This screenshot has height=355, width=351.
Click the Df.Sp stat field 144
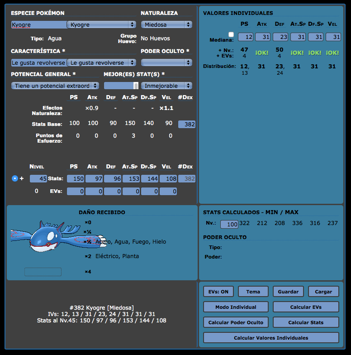pyautogui.click(x=150, y=178)
